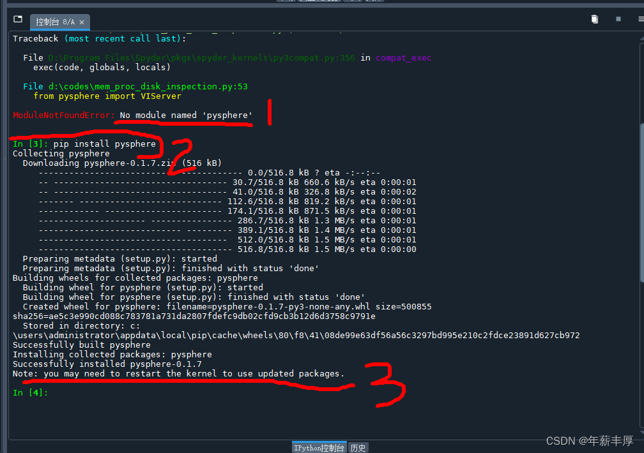The width and height of the screenshot is (644, 453).
Task: Click 'Successfully installed pysphere-0.1.7' line
Action: pyautogui.click(x=107, y=364)
